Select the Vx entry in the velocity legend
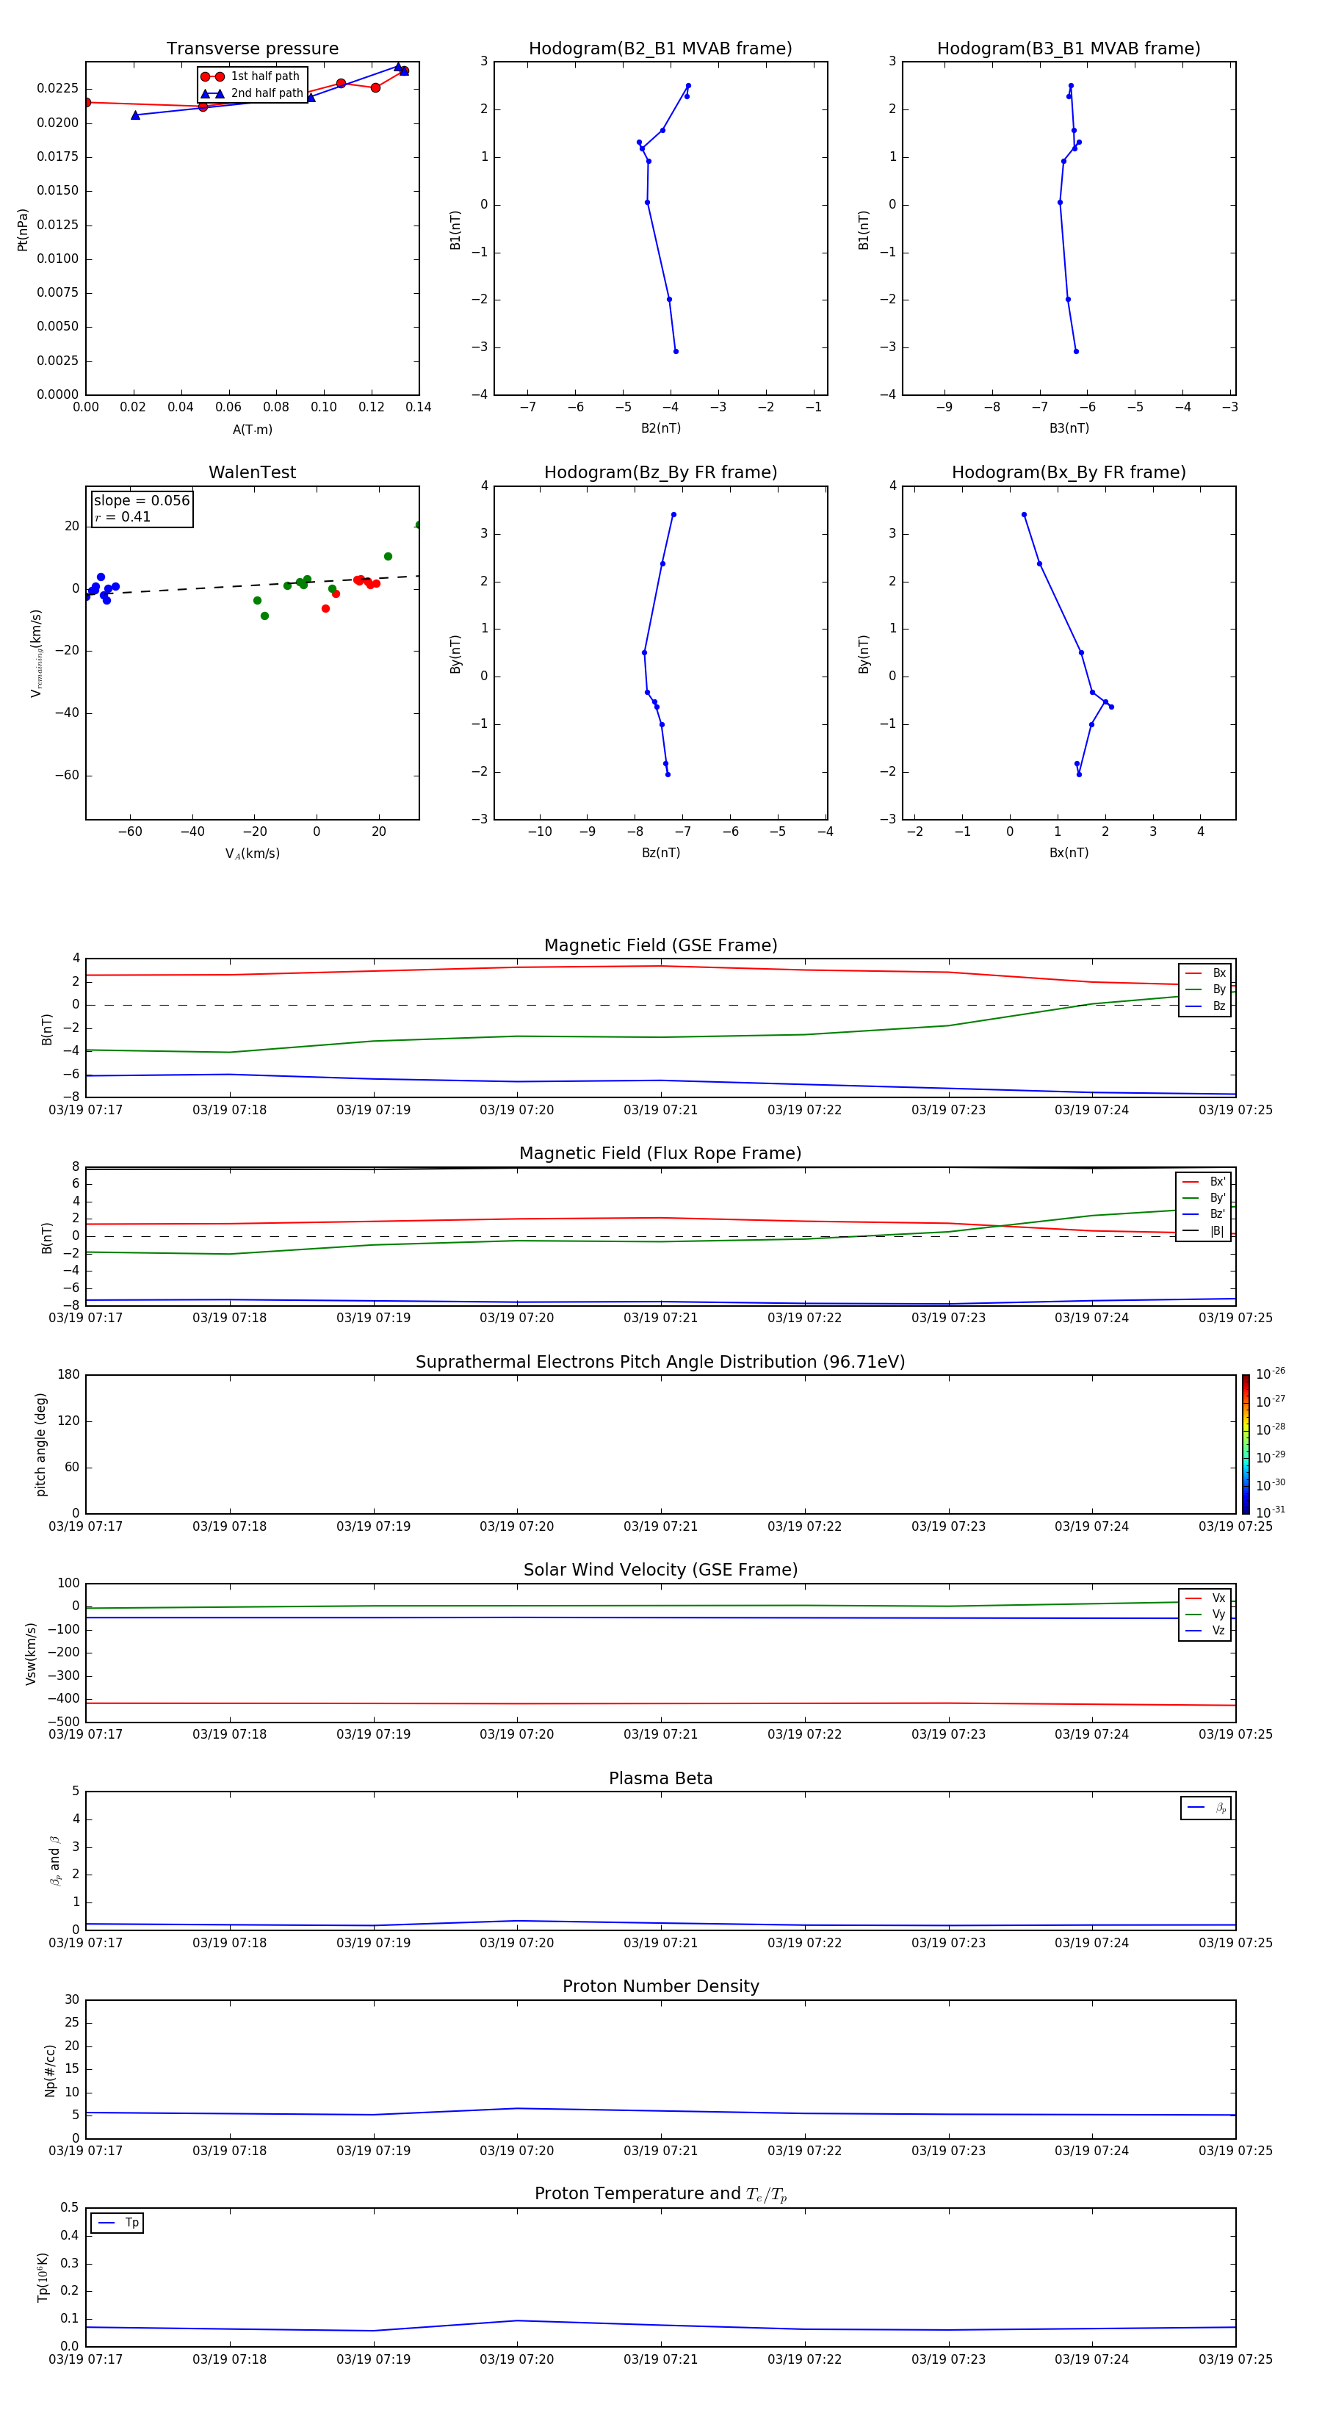Screen dimensions: 1322x2424 tap(1205, 1598)
